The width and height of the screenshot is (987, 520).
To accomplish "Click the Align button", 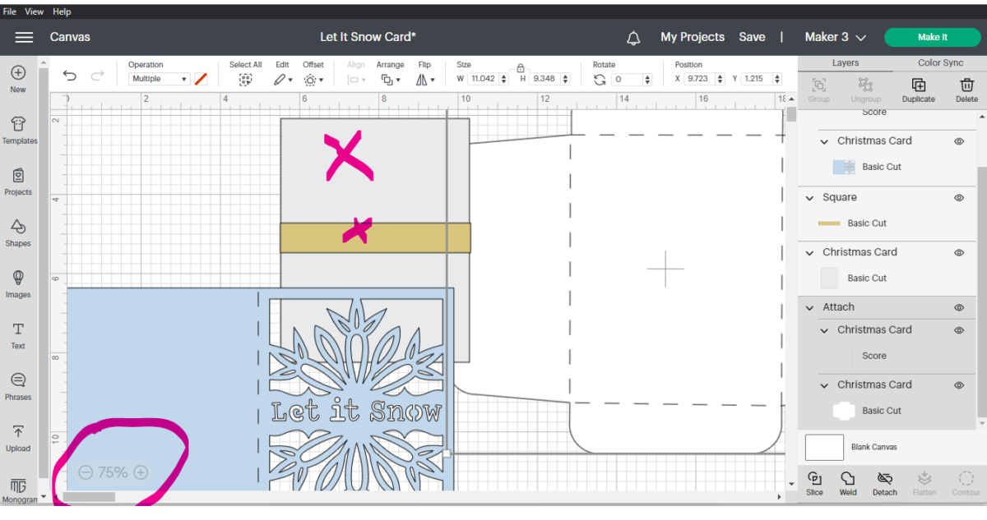I will point(356,74).
